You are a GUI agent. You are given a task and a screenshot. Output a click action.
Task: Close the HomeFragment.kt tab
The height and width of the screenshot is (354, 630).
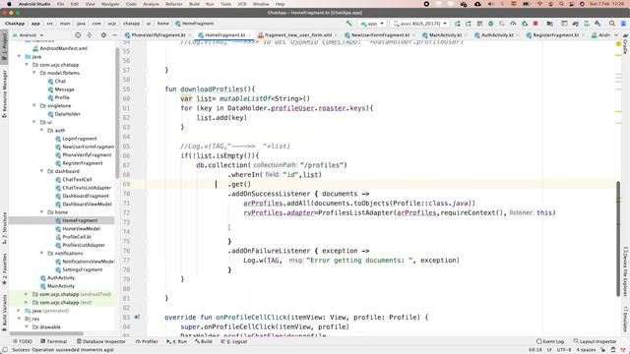point(249,35)
